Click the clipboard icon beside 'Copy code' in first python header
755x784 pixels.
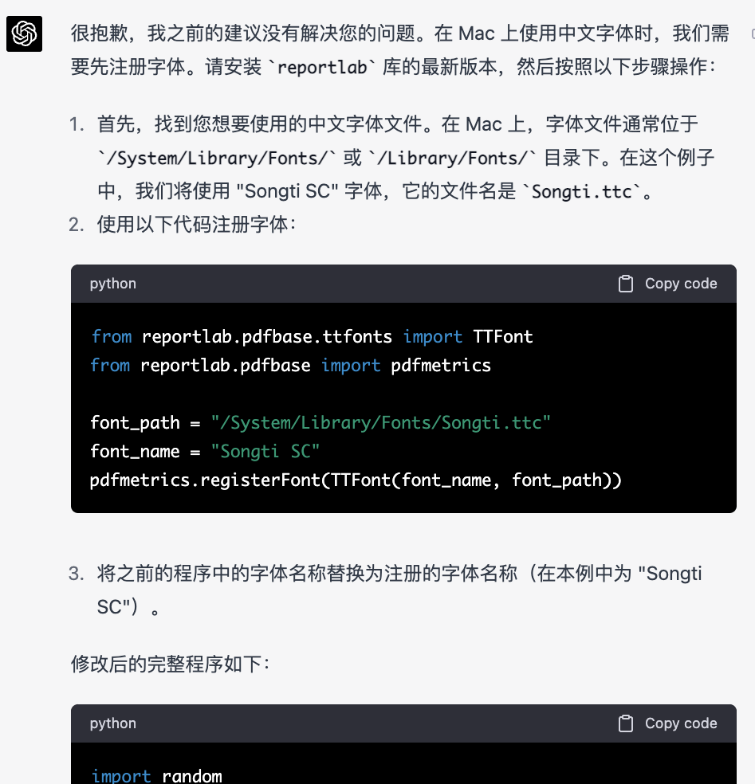tap(626, 283)
